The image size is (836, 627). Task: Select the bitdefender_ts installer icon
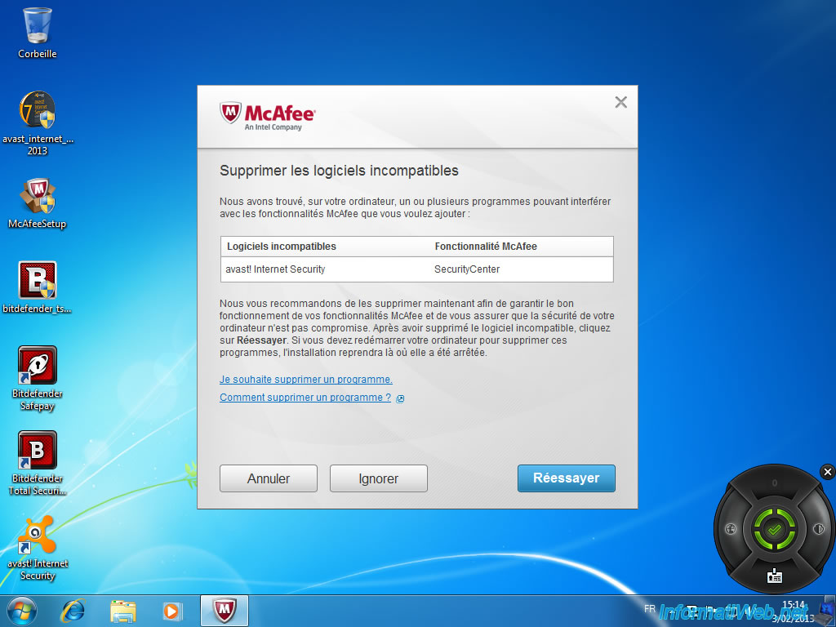point(38,288)
